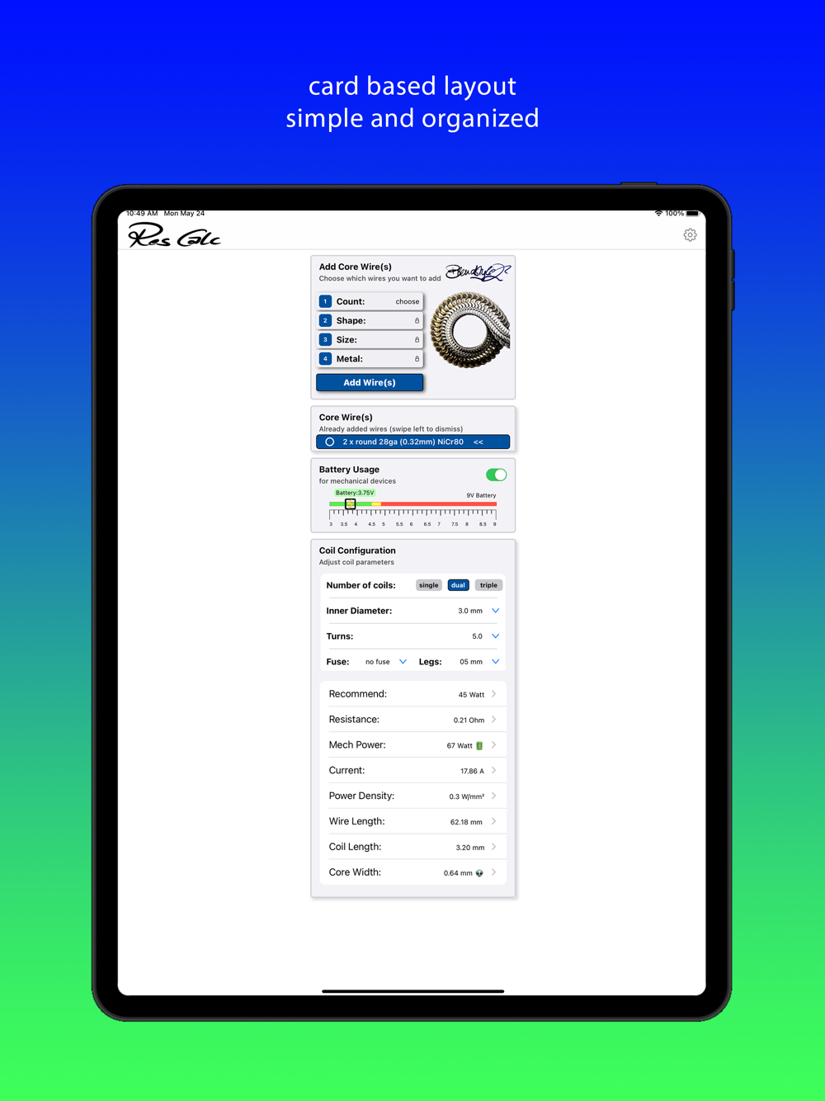Tap the 10:49 AM clock
The height and width of the screenshot is (1101, 825).
pyautogui.click(x=142, y=213)
